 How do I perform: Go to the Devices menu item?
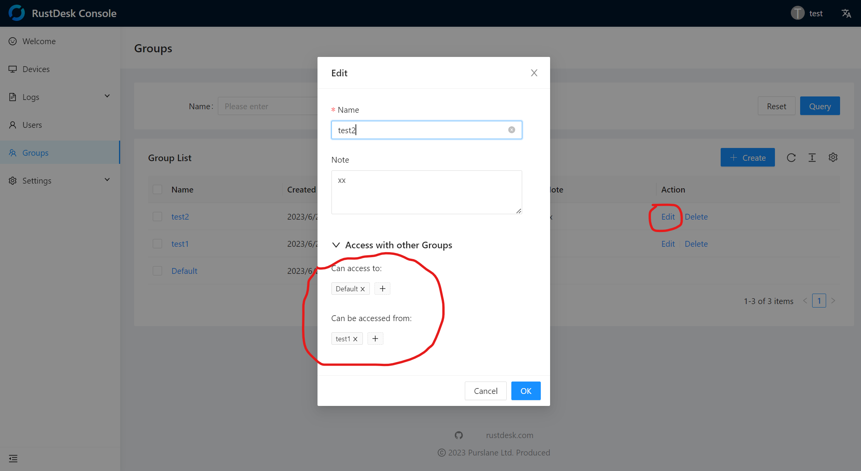pyautogui.click(x=36, y=69)
